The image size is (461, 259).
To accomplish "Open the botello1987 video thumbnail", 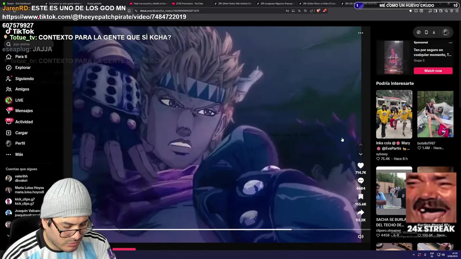I will (435, 114).
